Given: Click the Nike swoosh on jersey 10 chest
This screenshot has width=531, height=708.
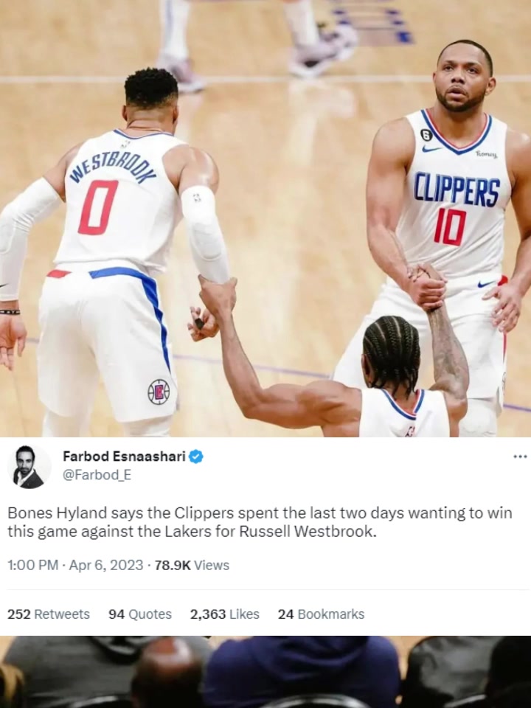Looking at the screenshot, I should click(x=432, y=148).
